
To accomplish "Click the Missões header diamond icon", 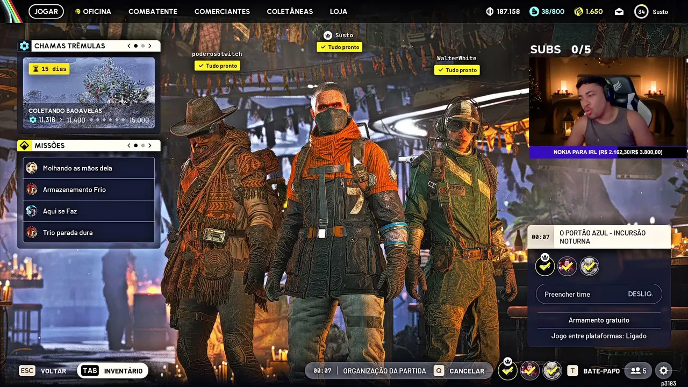I will [24, 145].
